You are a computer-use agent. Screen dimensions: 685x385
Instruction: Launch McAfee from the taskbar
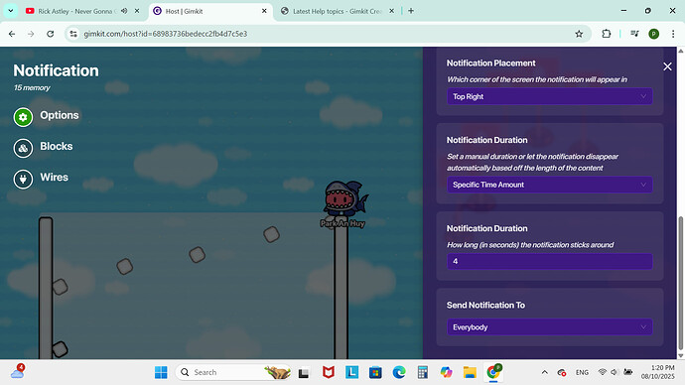[x=328, y=372]
